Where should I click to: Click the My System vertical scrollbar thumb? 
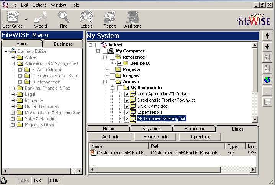coord(255,70)
